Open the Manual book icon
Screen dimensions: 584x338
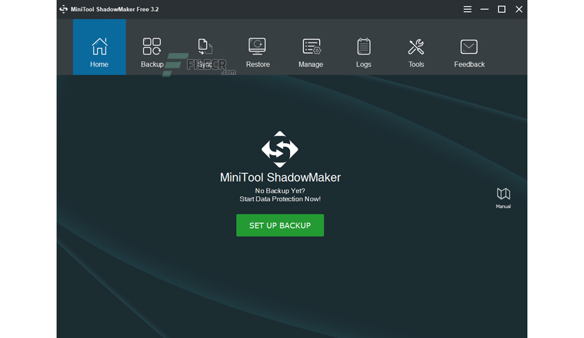click(503, 198)
